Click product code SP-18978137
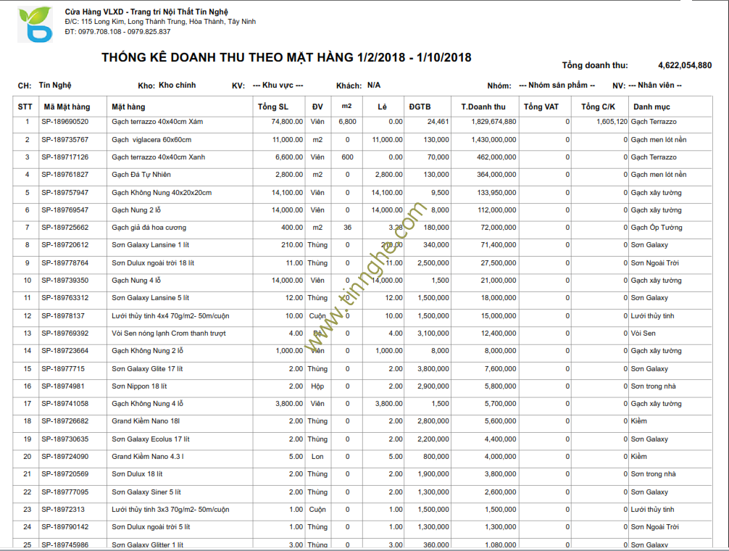This screenshot has height=551, width=729. click(63, 315)
